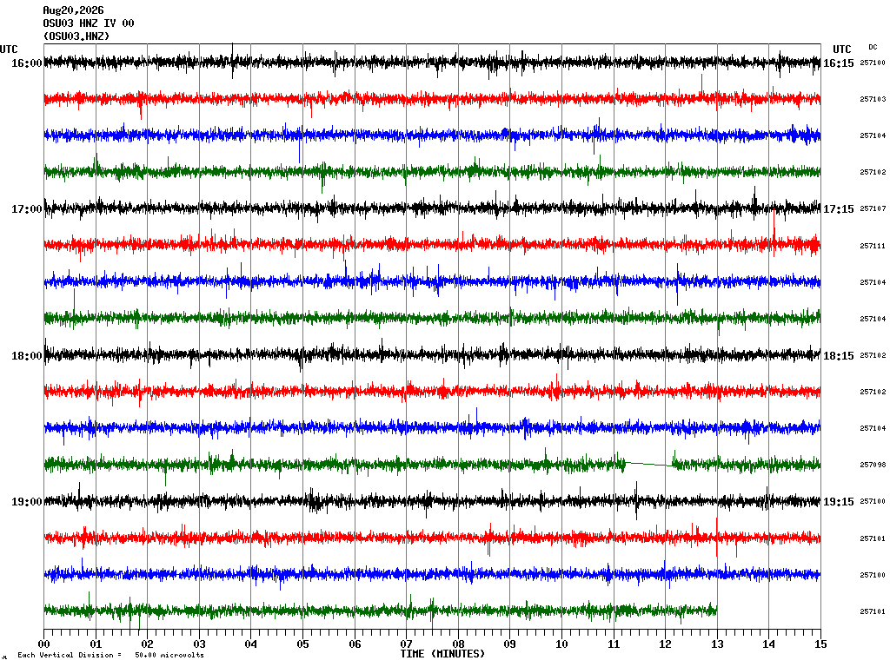Click DC value 257100 beside 16:15
Viewport: 890px width, 667px height.
873,63
